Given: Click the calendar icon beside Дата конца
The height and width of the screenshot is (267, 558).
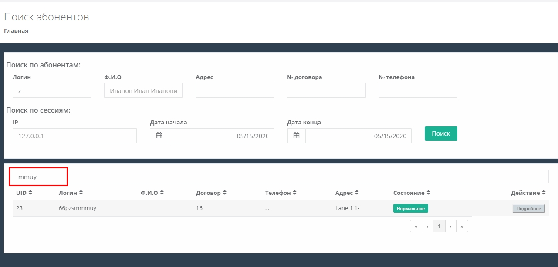Looking at the screenshot, I should pos(296,136).
